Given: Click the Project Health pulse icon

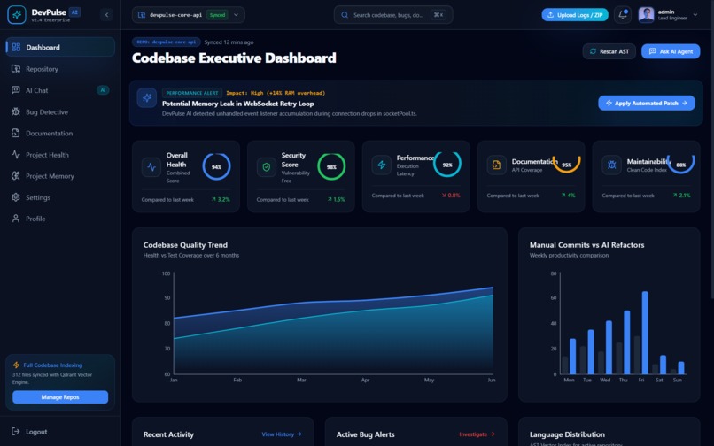Looking at the screenshot, I should (16, 154).
